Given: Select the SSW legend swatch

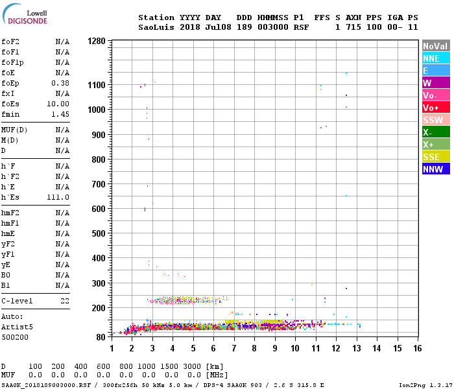Looking at the screenshot, I should coord(436,120).
